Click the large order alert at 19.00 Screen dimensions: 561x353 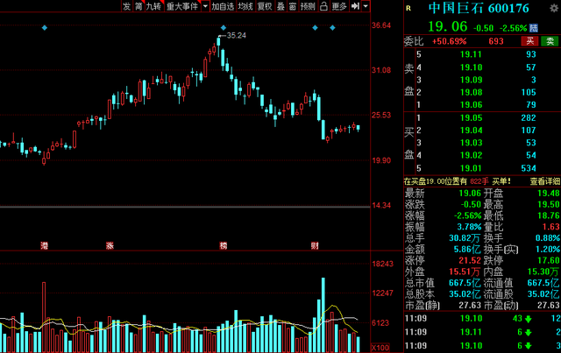pos(458,181)
